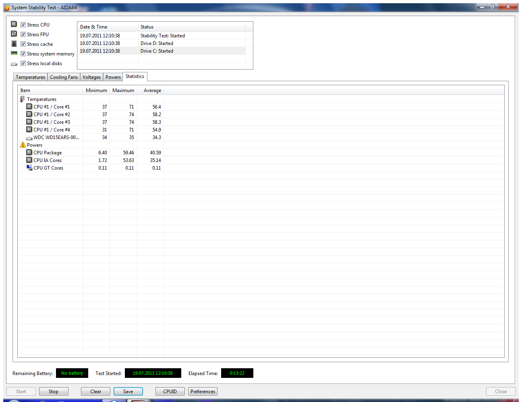The height and width of the screenshot is (402, 522).
Task: Click the warning triangle icon of Powers group
Action: (x=23, y=145)
